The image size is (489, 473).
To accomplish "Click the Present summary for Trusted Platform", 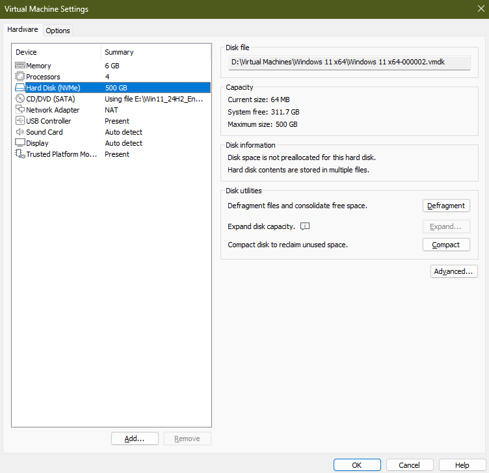I will pyautogui.click(x=117, y=154).
